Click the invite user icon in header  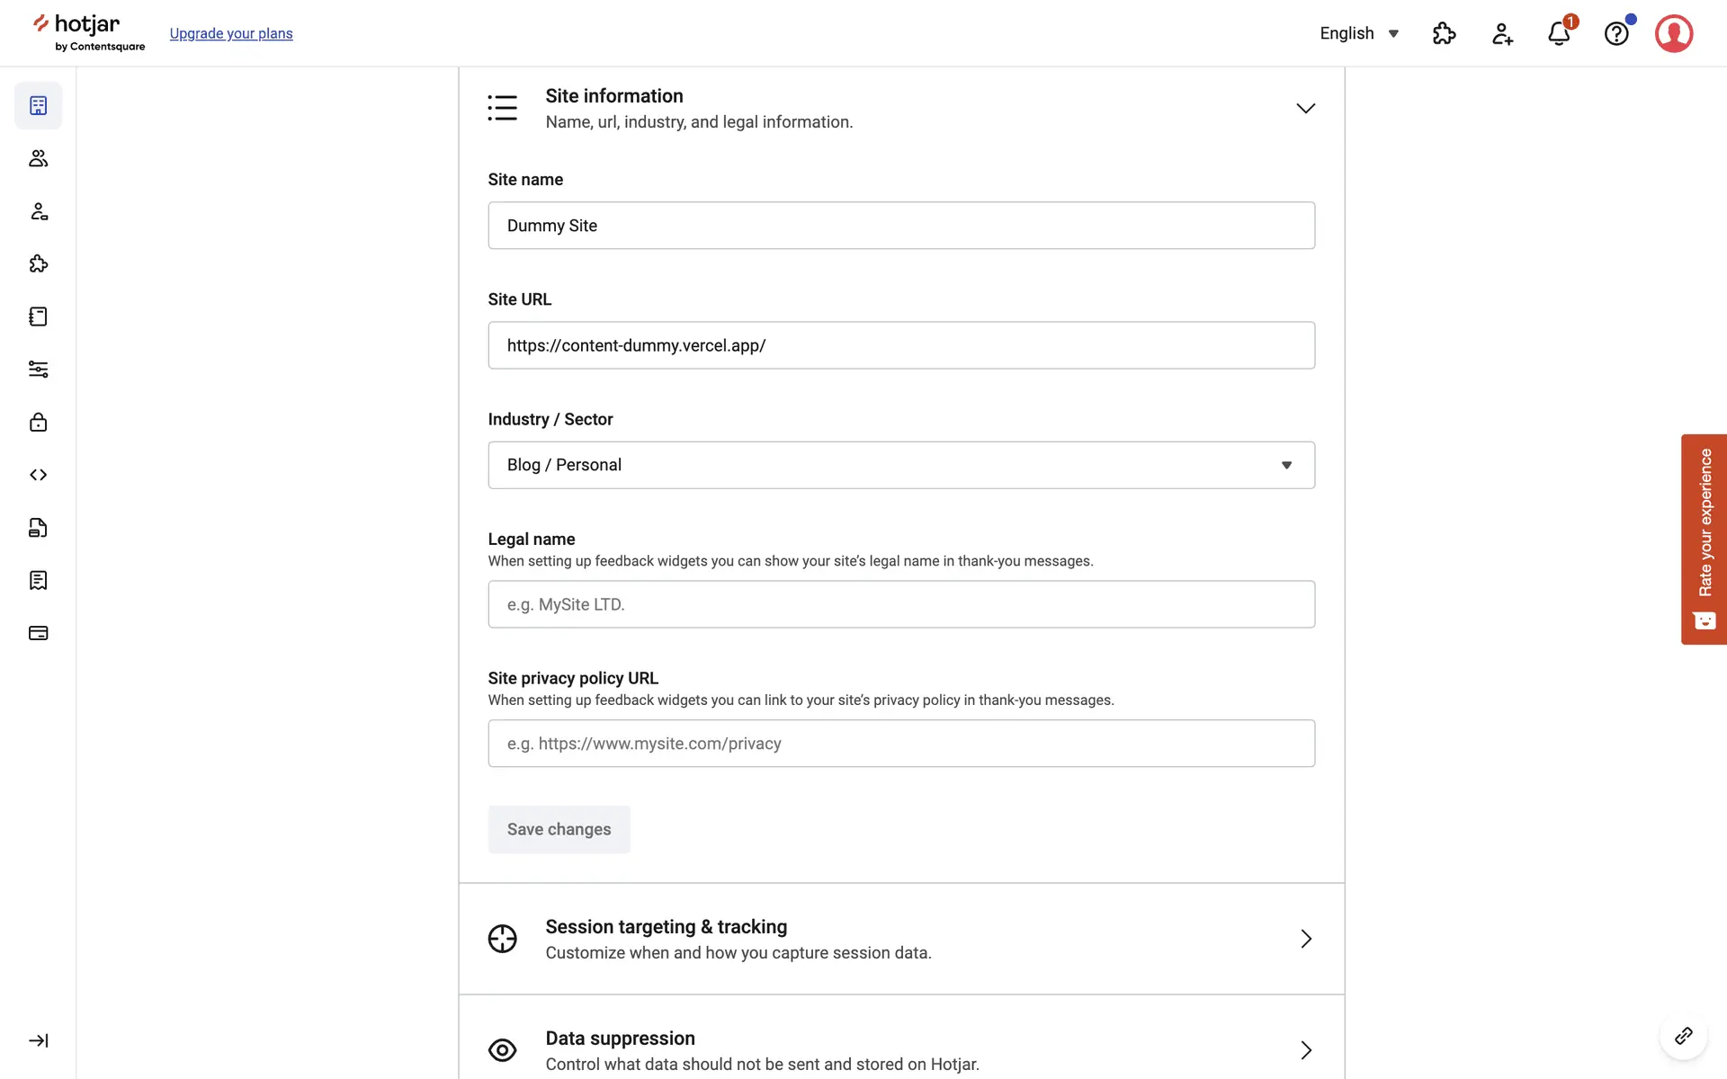click(x=1501, y=34)
